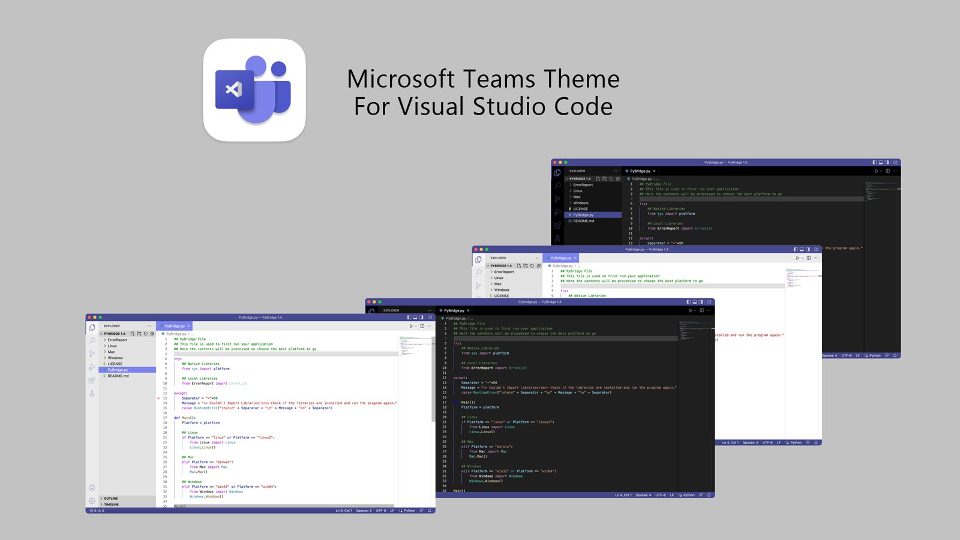The width and height of the screenshot is (960, 540).
Task: Open Explorer in the front-left light window
Action: (x=92, y=328)
